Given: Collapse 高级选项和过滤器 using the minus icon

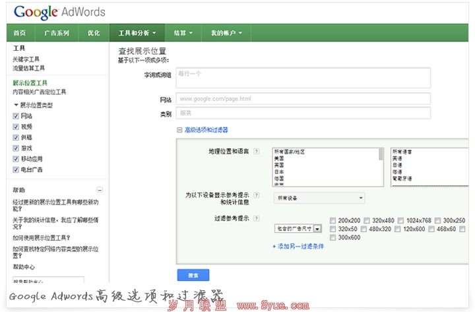Looking at the screenshot, I should [179, 130].
